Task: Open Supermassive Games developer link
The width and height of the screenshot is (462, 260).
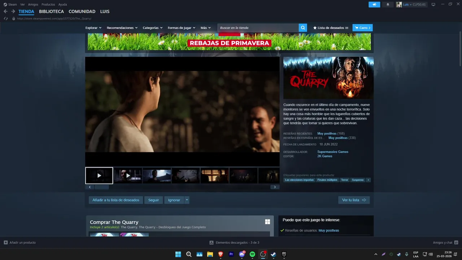Action: pos(333,152)
